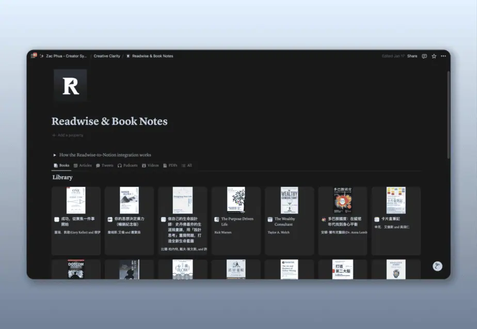Switch to the All tab
477x329 pixels.
(x=187, y=166)
